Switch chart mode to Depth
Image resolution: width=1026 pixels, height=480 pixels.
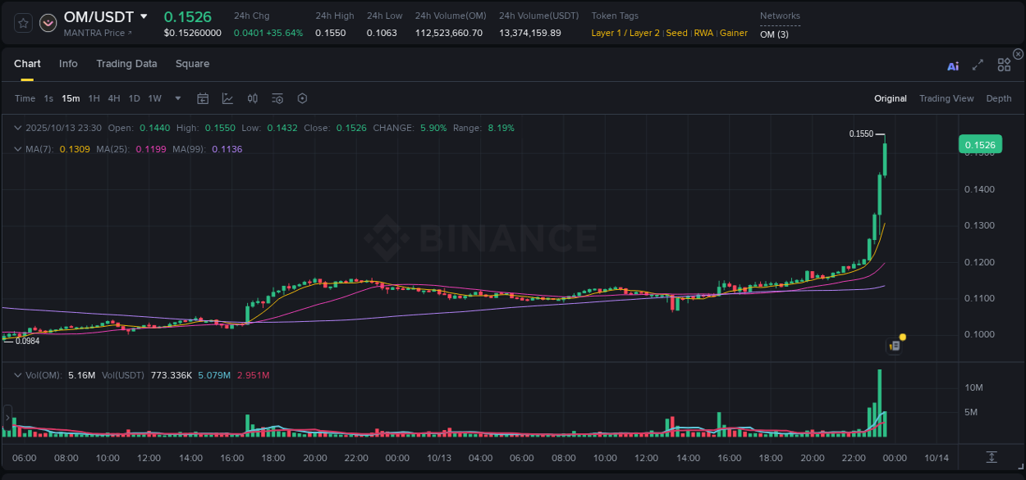[x=999, y=98]
